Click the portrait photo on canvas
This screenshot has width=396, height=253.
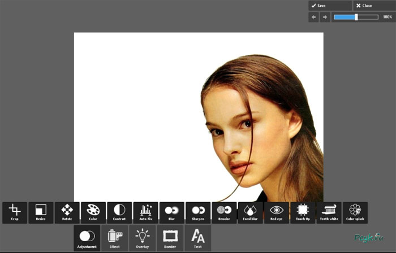[x=199, y=117]
